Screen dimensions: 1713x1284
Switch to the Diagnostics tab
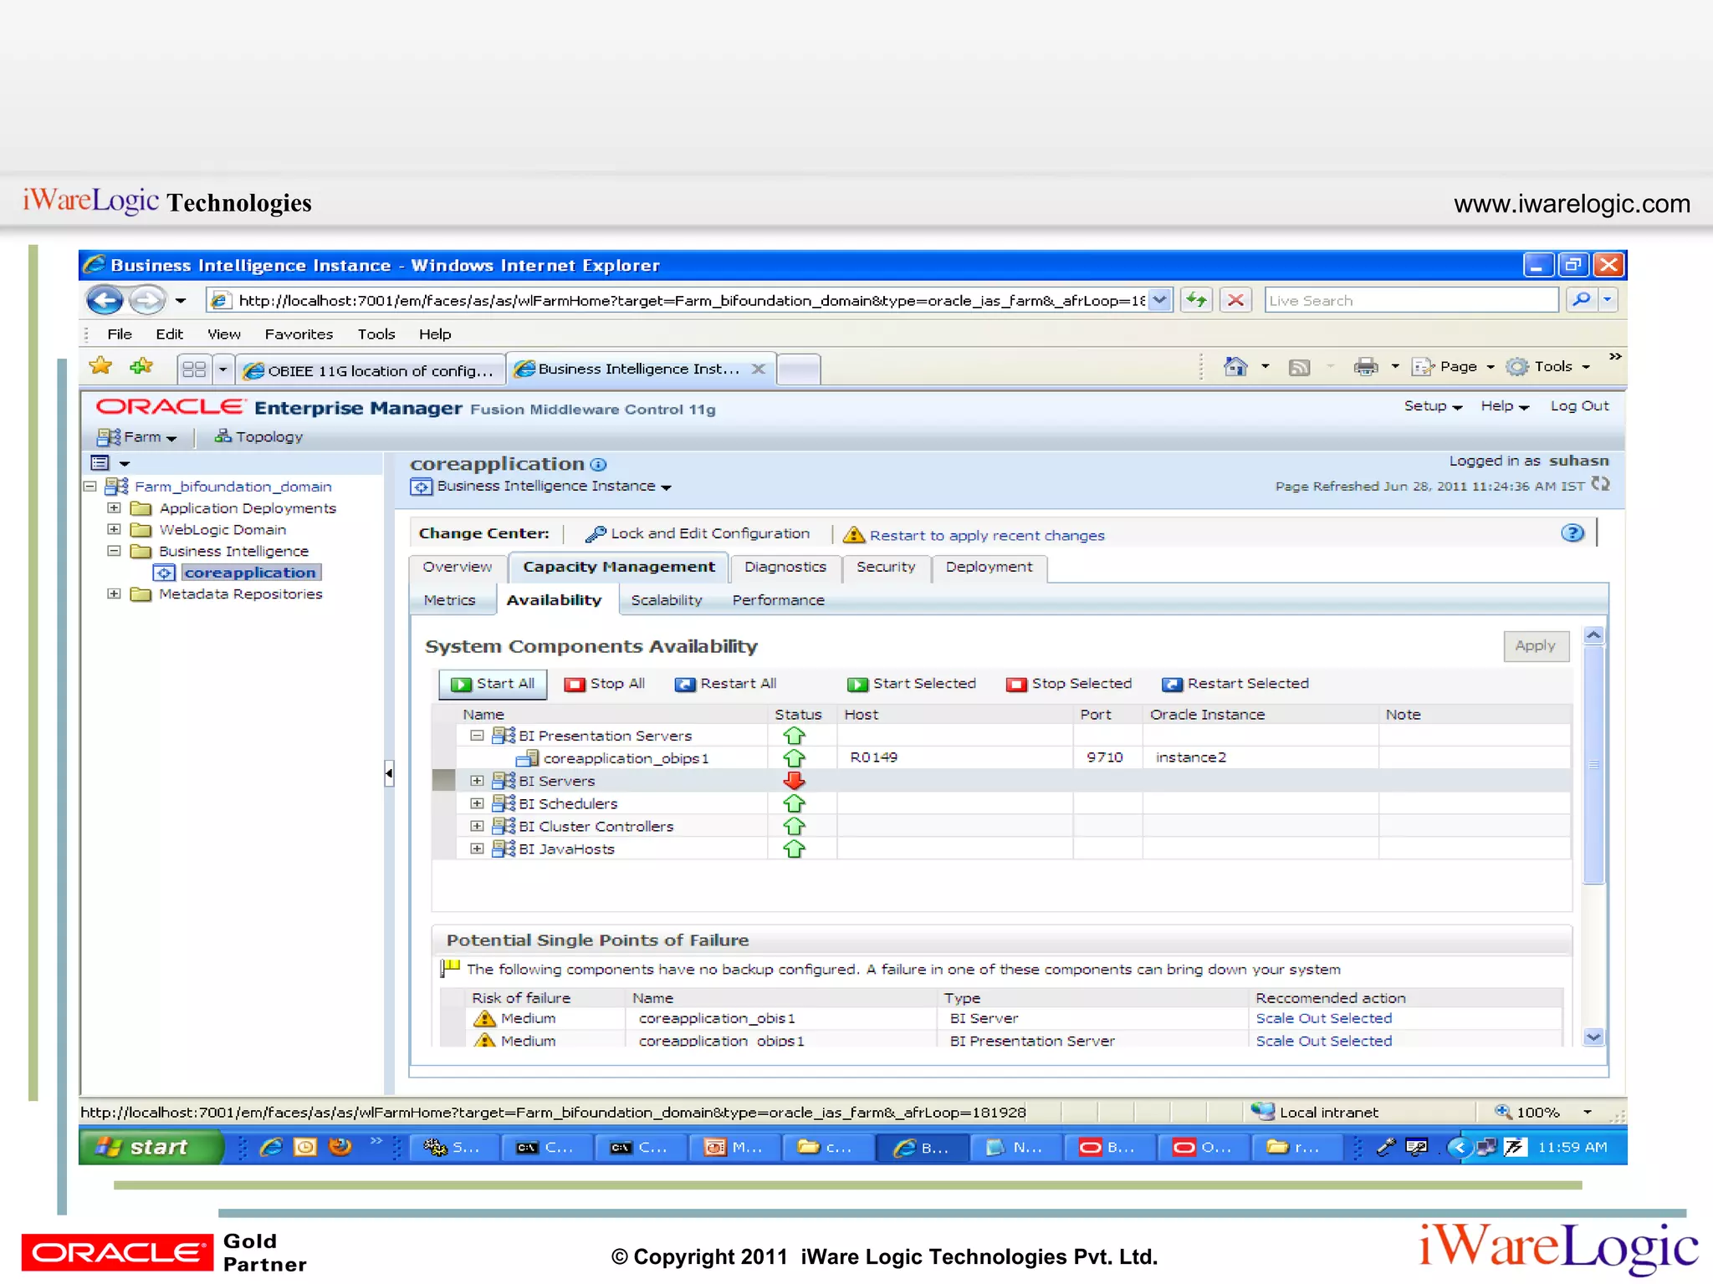pos(785,567)
